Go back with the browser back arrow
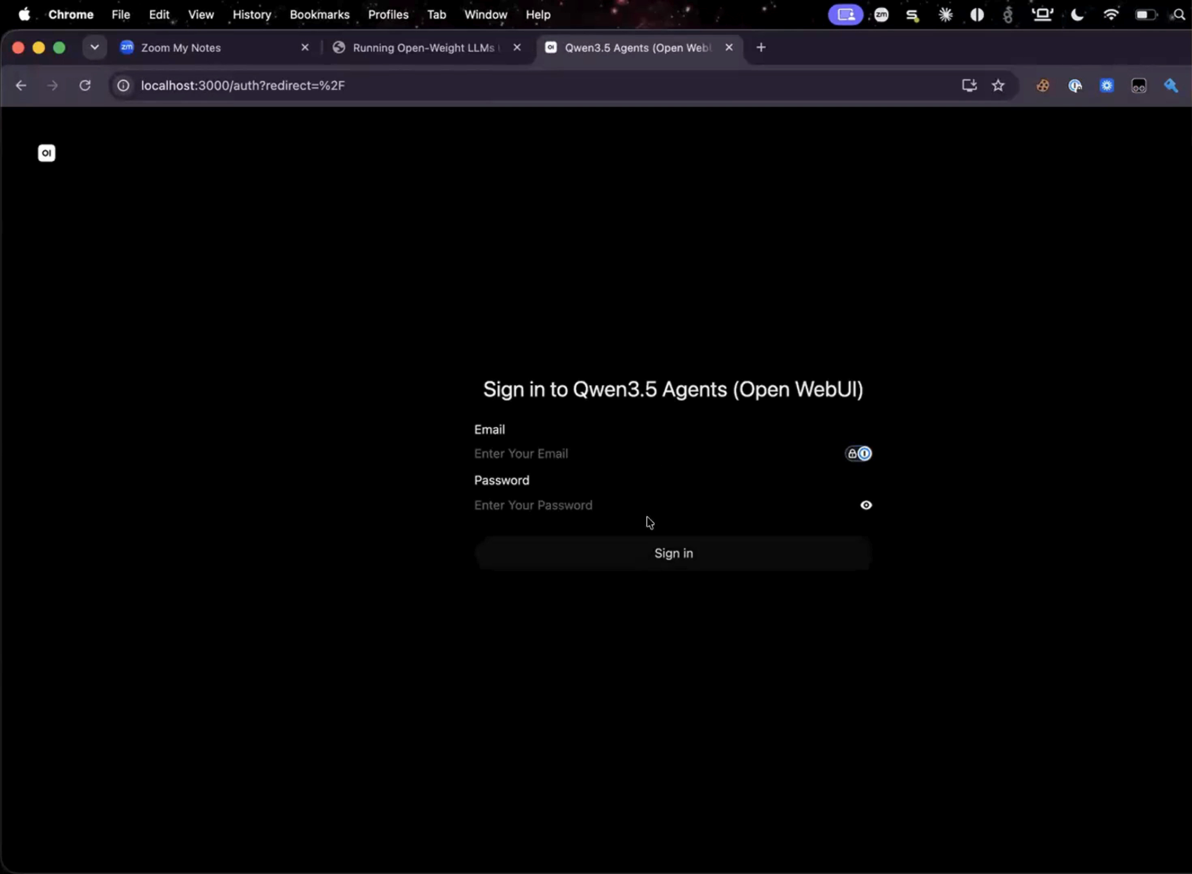 21,85
